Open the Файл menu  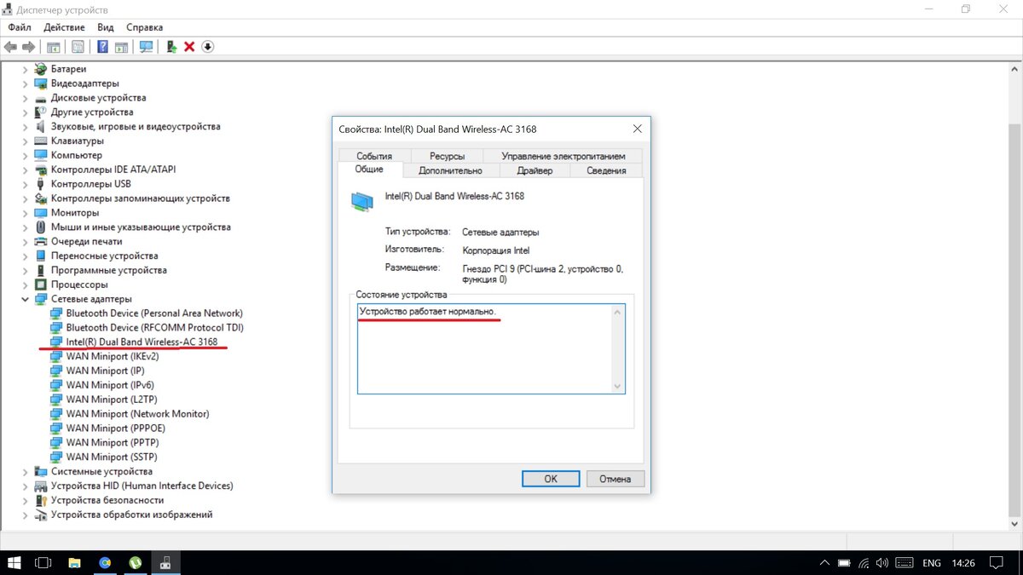click(x=20, y=27)
